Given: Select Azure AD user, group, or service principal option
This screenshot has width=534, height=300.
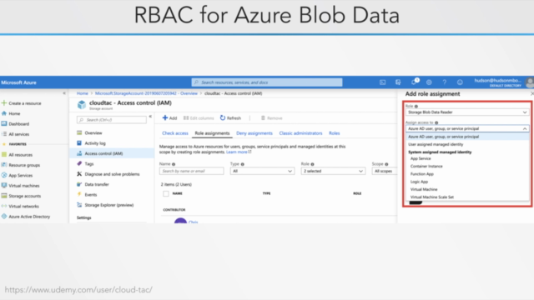Looking at the screenshot, I should [x=467, y=137].
